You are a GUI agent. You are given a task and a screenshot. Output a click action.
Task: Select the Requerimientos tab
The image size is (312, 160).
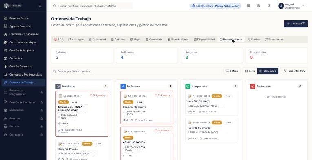(x=231, y=40)
